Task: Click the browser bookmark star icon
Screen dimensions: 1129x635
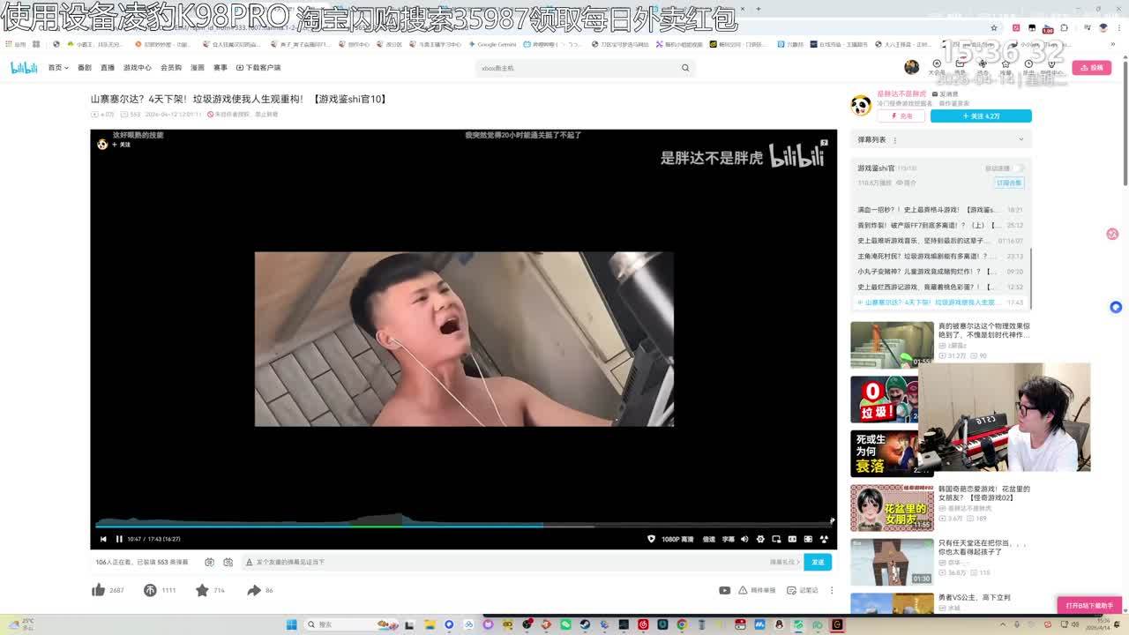Action: point(994,27)
